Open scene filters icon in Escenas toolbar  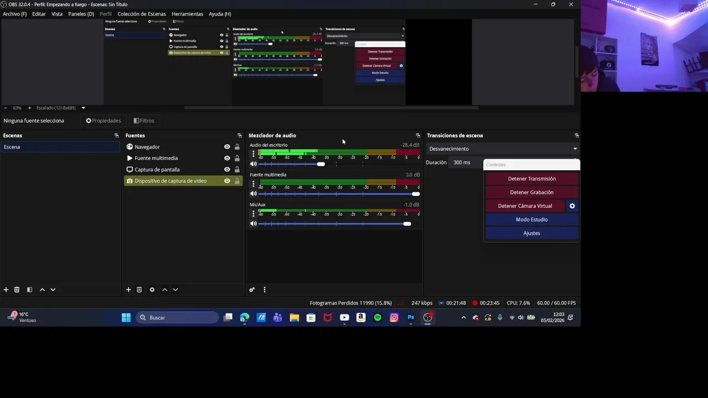tap(29, 290)
